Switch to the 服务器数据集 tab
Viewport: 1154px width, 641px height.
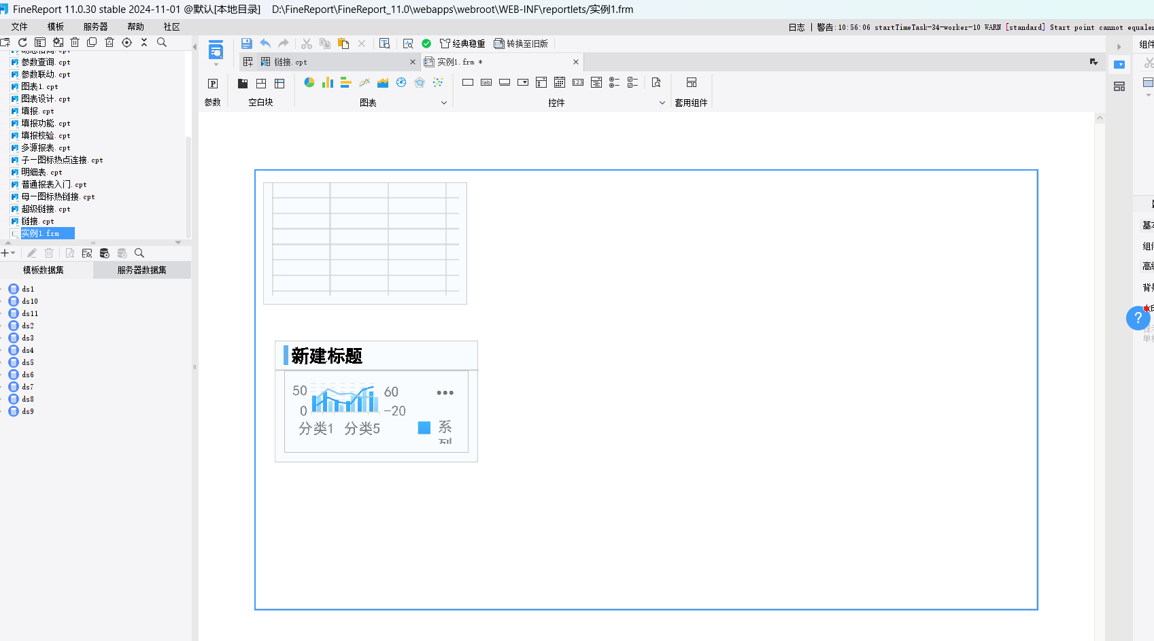click(x=142, y=270)
